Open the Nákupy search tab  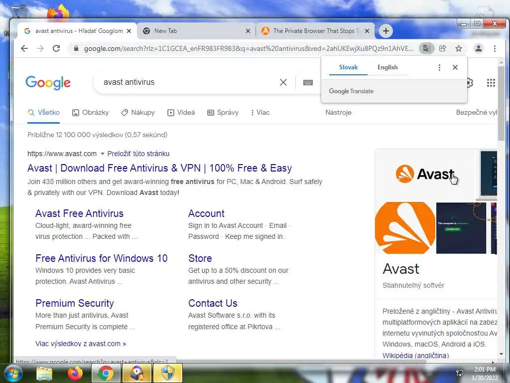tap(138, 113)
